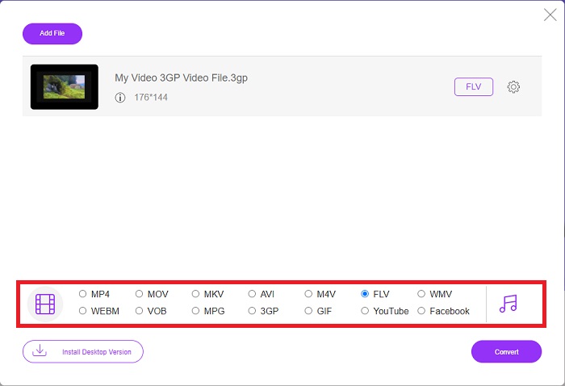Click the download icon in Install Desktop Version
The image size is (565, 386).
(40, 350)
